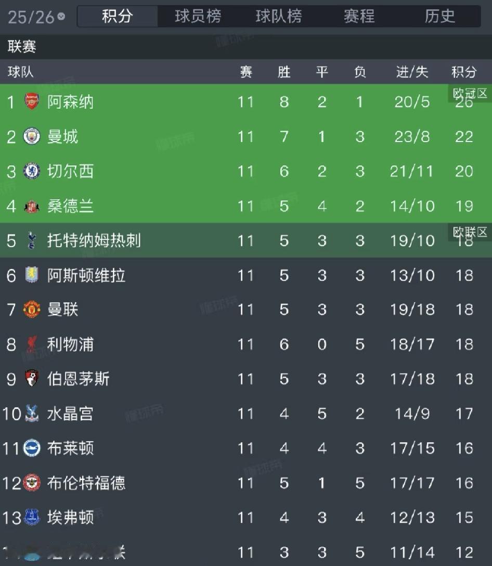Select the 积分 tab
492x566 pixels.
(118, 17)
